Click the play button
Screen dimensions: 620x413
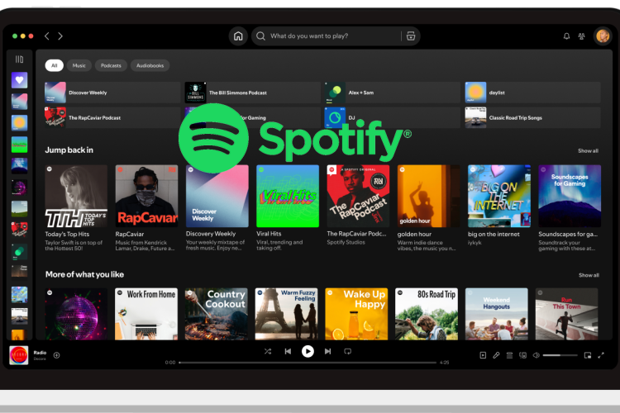308,351
